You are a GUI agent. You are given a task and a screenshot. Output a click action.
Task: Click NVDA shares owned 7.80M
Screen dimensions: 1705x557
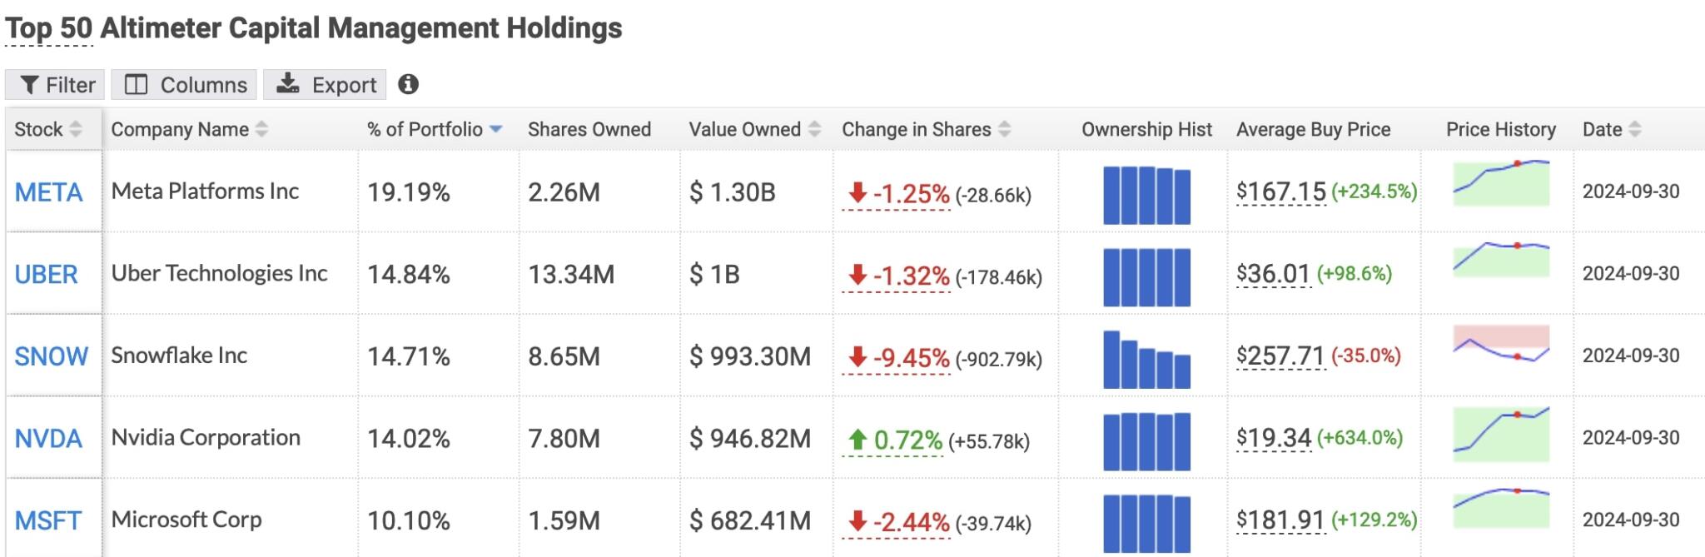(x=564, y=438)
